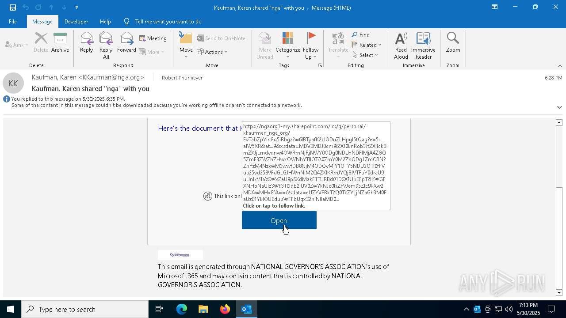Expand the message header info chevron
This screenshot has width=566, height=318.
(x=559, y=107)
